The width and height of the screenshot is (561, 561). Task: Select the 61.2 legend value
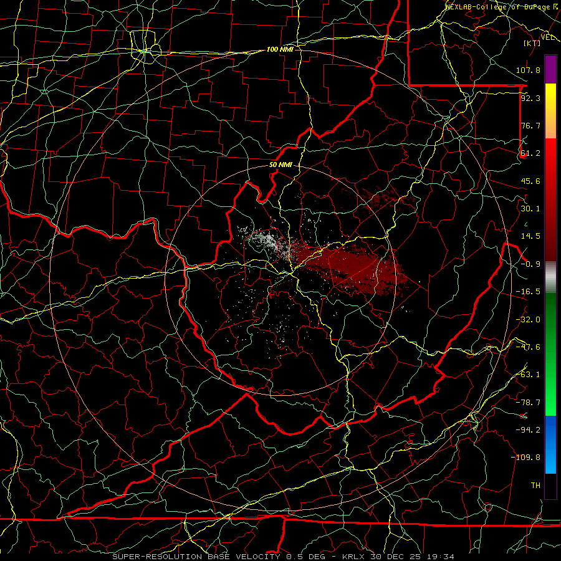[530, 153]
